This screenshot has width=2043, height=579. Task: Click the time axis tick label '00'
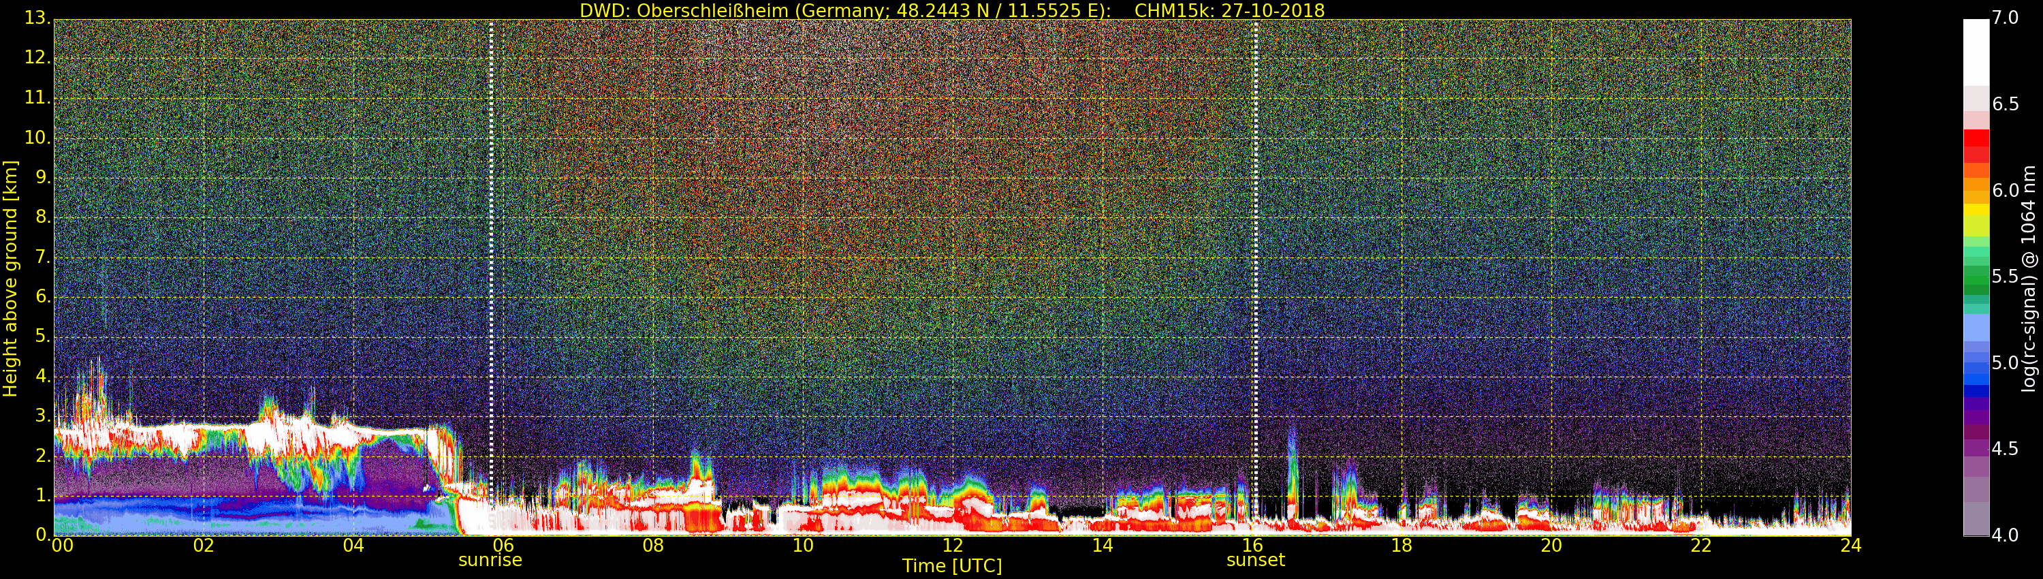tap(61, 546)
